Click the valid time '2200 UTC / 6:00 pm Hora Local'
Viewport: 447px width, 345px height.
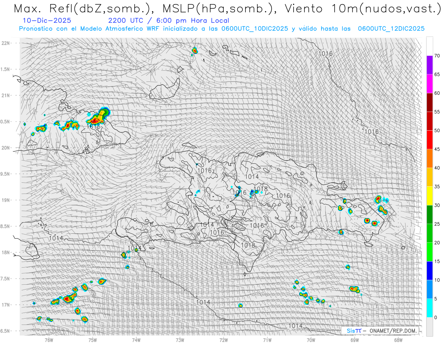(x=169, y=20)
